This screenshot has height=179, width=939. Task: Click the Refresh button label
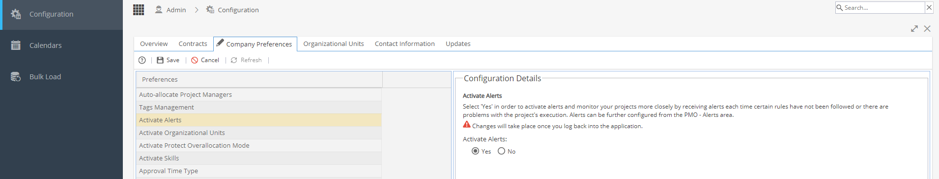251,60
